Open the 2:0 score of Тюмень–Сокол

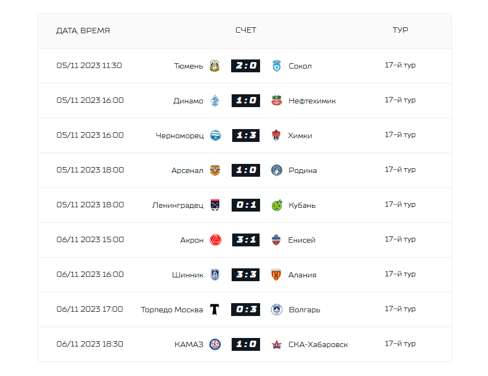[246, 66]
